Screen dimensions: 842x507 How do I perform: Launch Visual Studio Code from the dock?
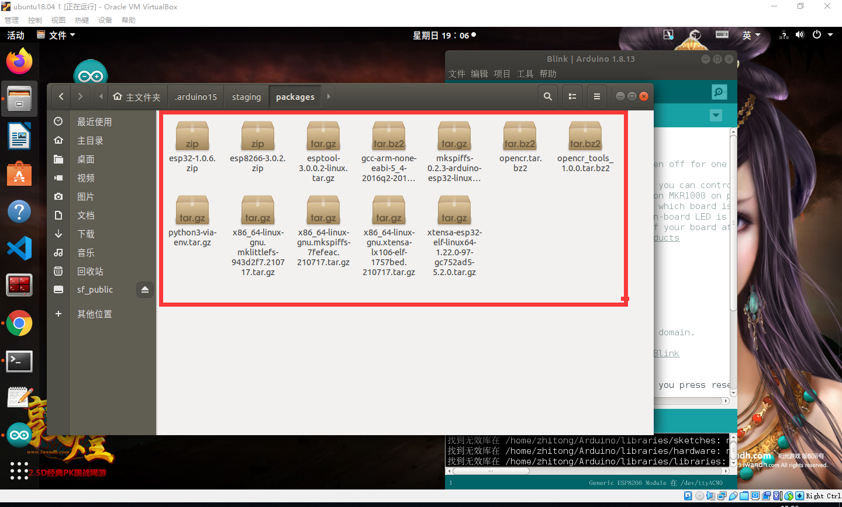click(19, 248)
